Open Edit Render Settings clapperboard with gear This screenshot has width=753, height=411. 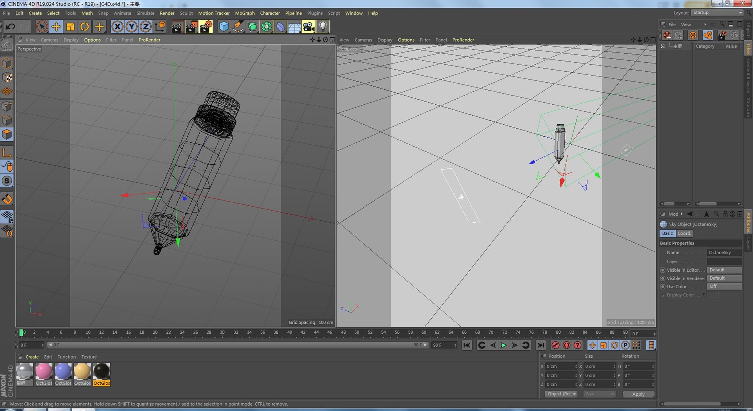coord(206,27)
